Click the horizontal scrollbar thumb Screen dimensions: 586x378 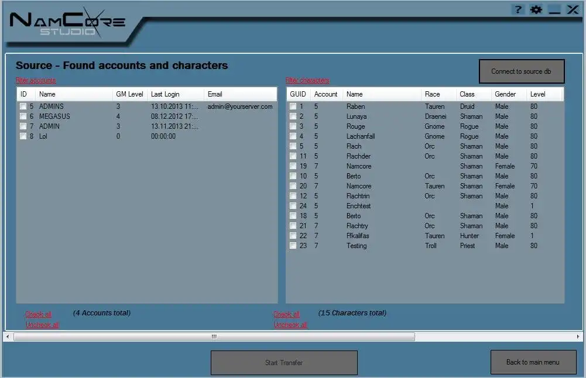pos(214,336)
